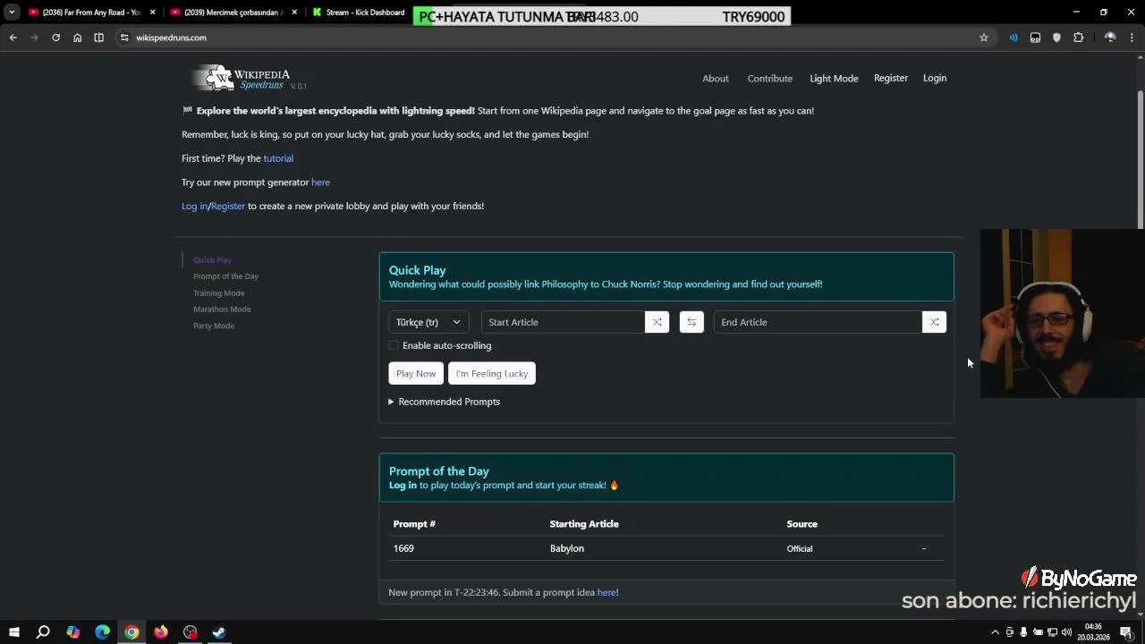Switch to Stream - Kick Dashboard tab

(360, 13)
